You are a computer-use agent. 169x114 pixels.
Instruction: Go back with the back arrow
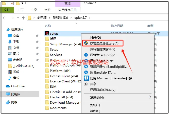coord(5,18)
